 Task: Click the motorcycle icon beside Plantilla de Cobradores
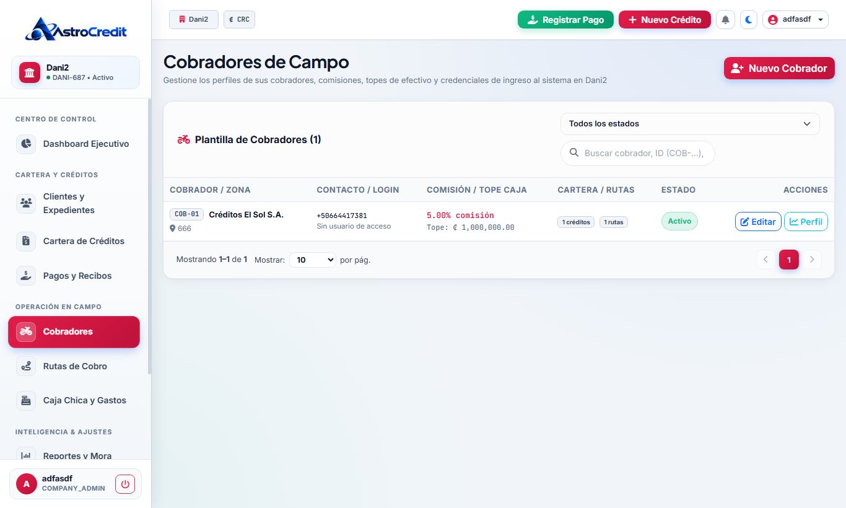184,140
